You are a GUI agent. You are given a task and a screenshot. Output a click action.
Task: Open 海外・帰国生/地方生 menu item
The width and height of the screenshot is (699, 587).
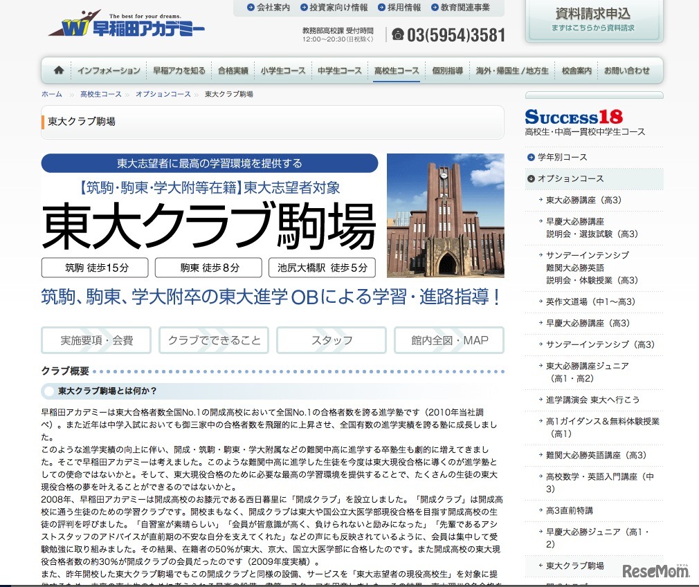(x=512, y=71)
